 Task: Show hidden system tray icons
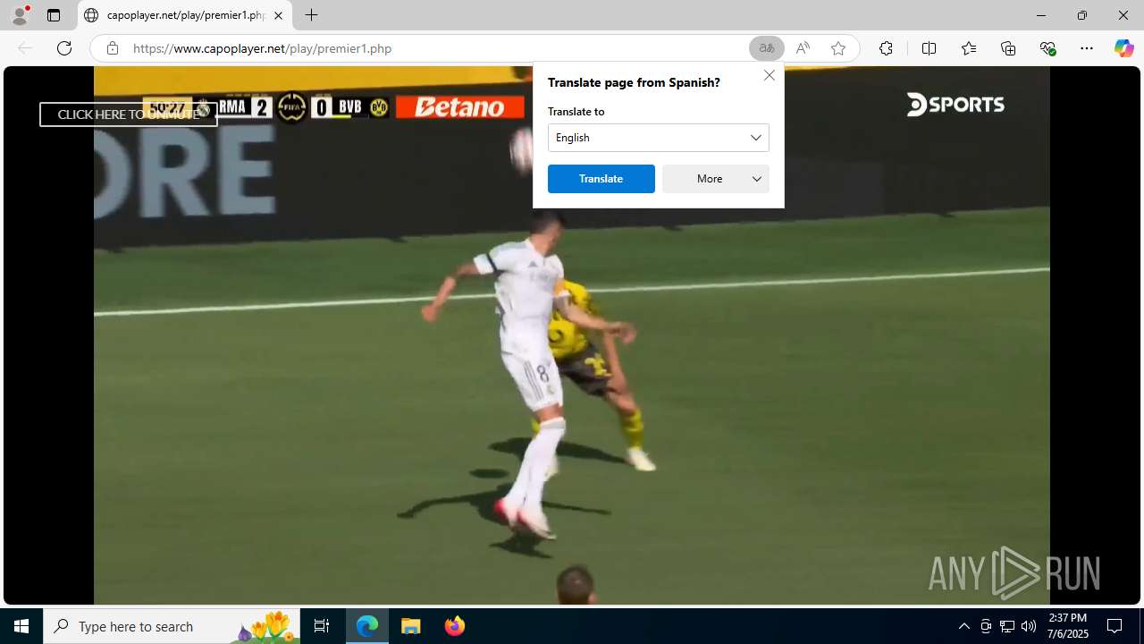pyautogui.click(x=963, y=626)
